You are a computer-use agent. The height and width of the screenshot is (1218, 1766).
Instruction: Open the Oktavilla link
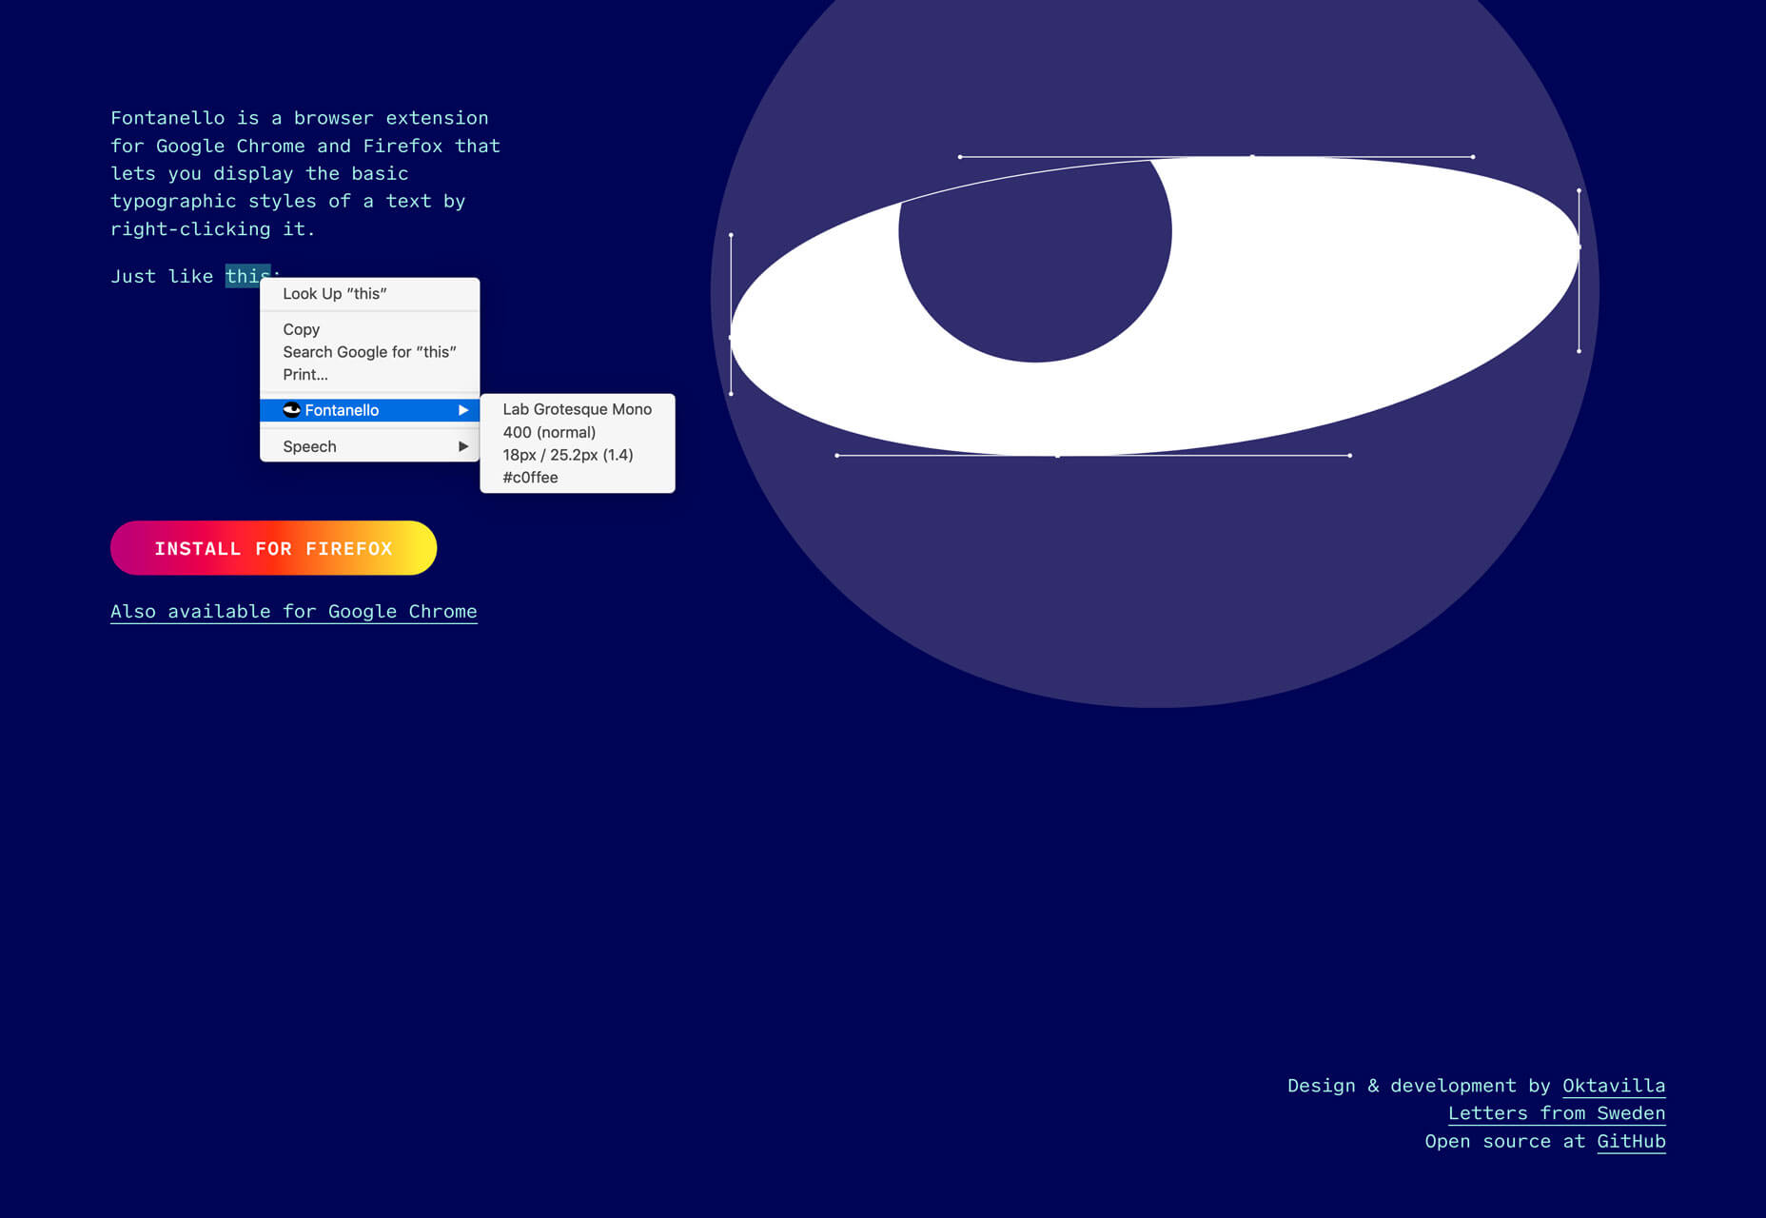(1614, 1086)
